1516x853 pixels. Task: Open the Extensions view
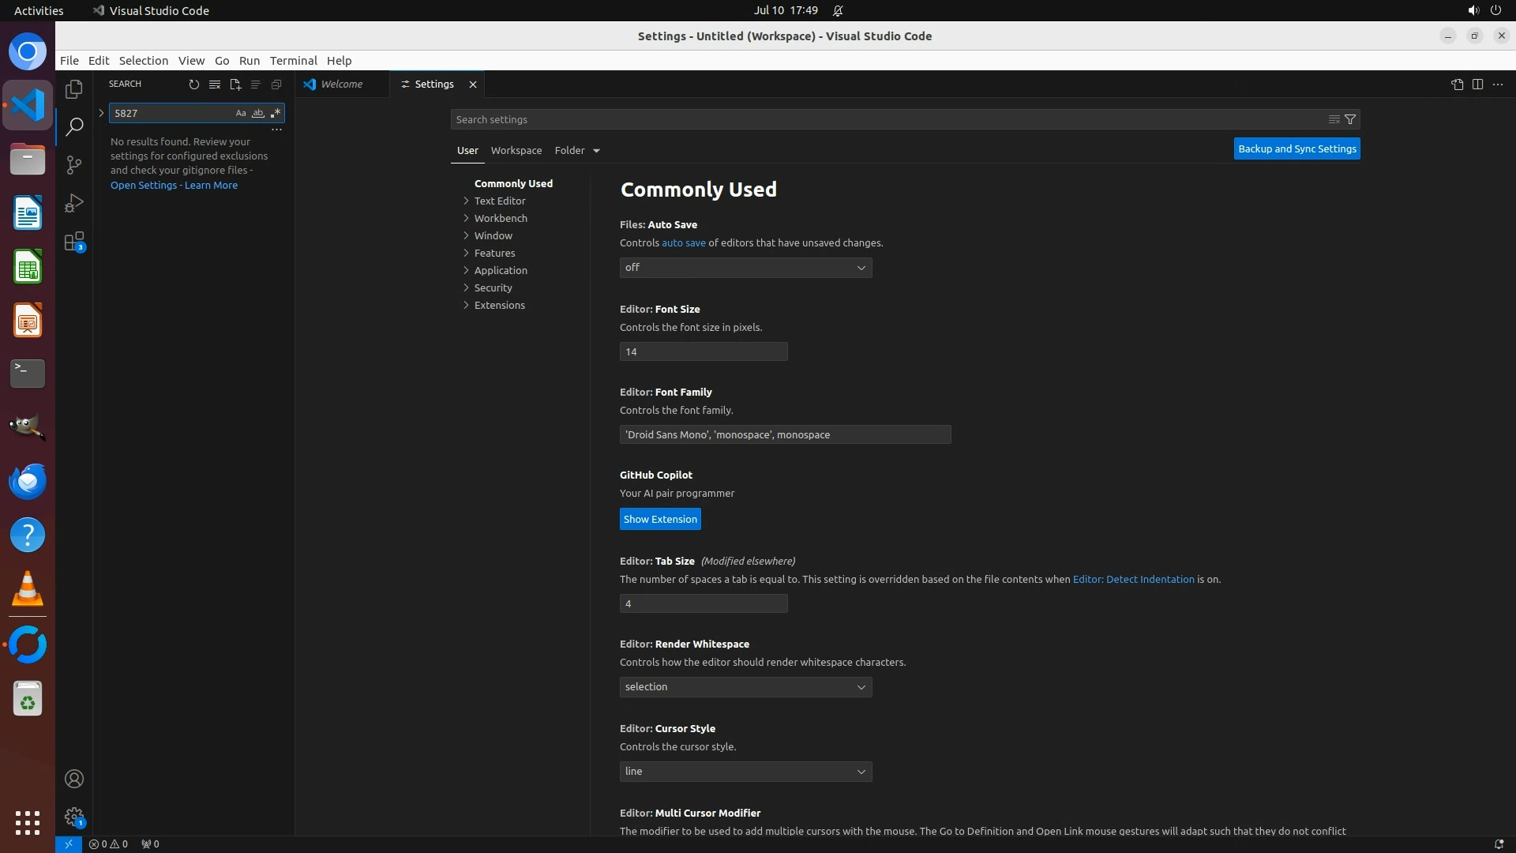click(74, 242)
